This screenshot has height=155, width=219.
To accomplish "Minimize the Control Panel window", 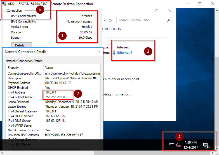I will click(x=144, y=11).
